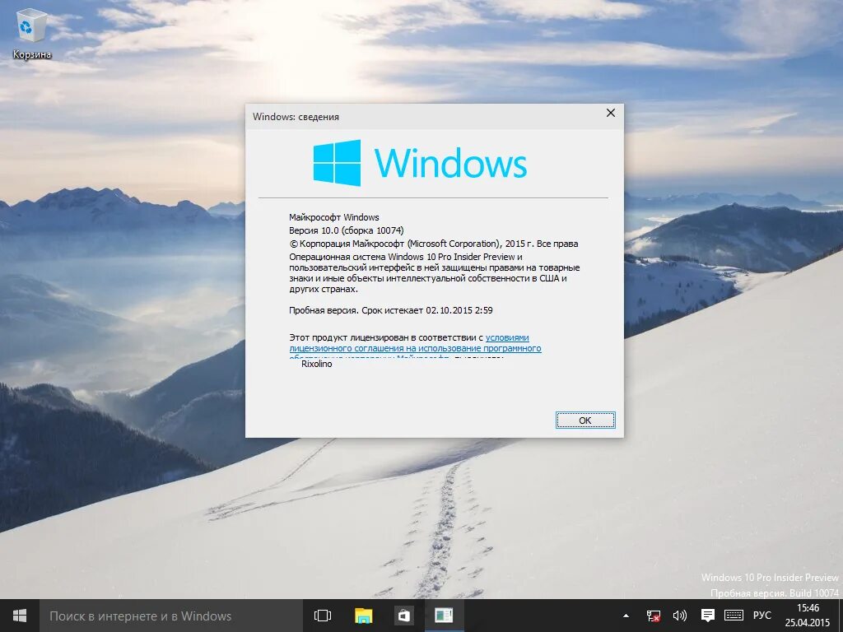
Task: Click the text Майкрософт Windows
Action: [x=334, y=217]
